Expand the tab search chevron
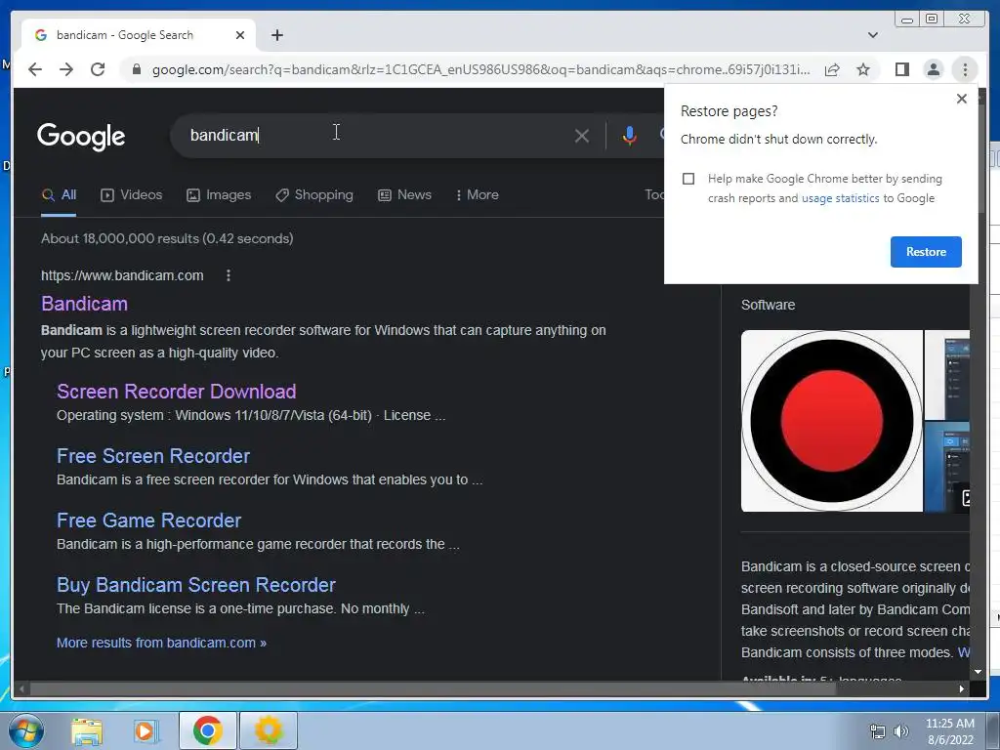 872,35
